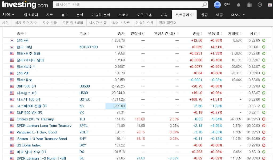Open the portfolio briefcase icon

[249, 5]
